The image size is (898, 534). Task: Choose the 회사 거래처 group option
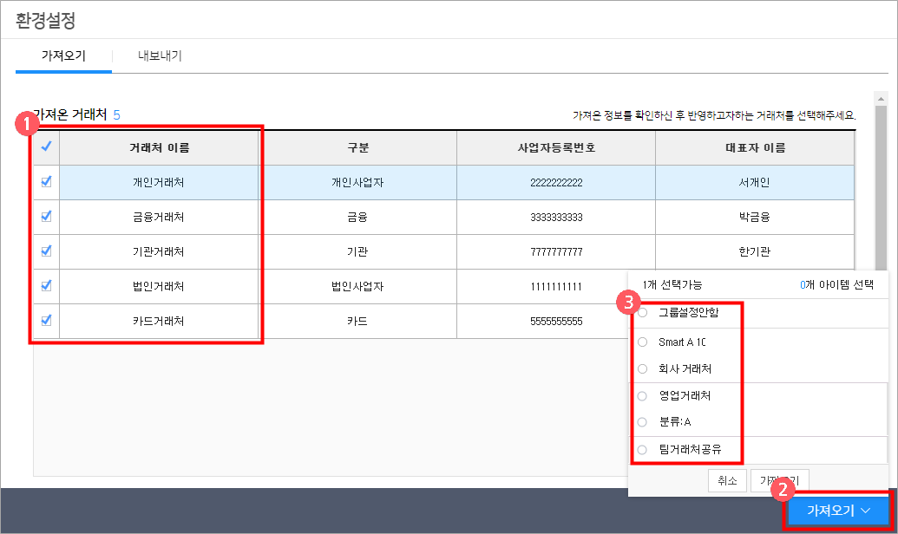click(x=643, y=368)
